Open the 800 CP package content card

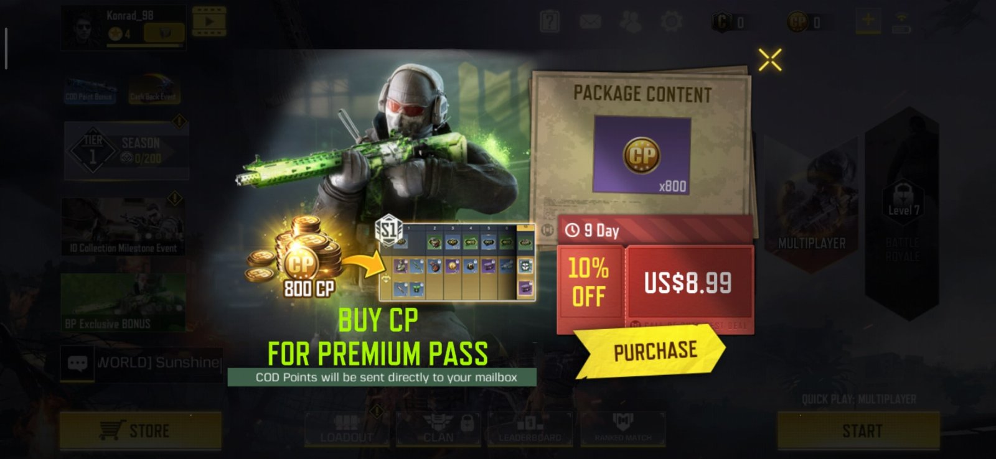[642, 154]
